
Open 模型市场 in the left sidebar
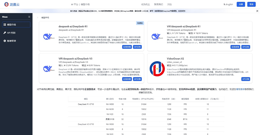(x=16, y=25)
